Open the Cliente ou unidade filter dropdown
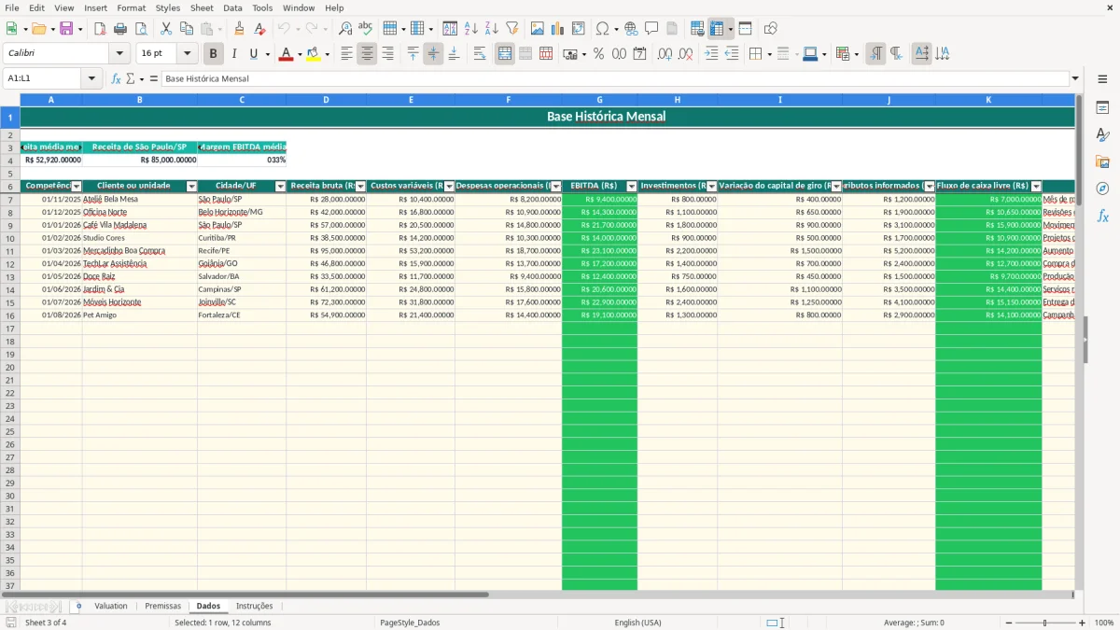The height and width of the screenshot is (630, 1120). (192, 187)
